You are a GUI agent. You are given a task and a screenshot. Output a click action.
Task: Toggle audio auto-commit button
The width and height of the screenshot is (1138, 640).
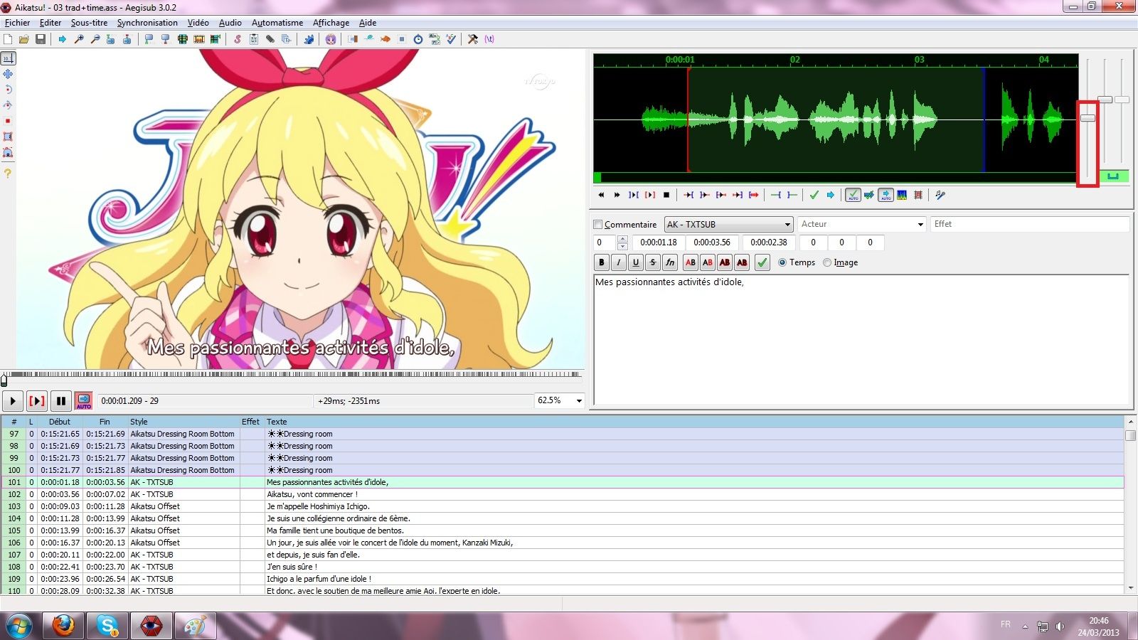[854, 195]
